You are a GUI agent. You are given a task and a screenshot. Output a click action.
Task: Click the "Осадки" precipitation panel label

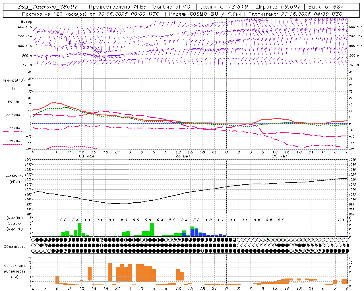pos(14,223)
